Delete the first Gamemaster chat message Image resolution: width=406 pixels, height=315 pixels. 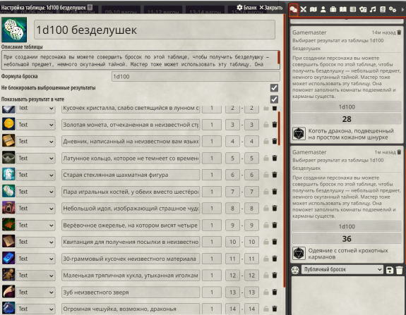[399, 32]
